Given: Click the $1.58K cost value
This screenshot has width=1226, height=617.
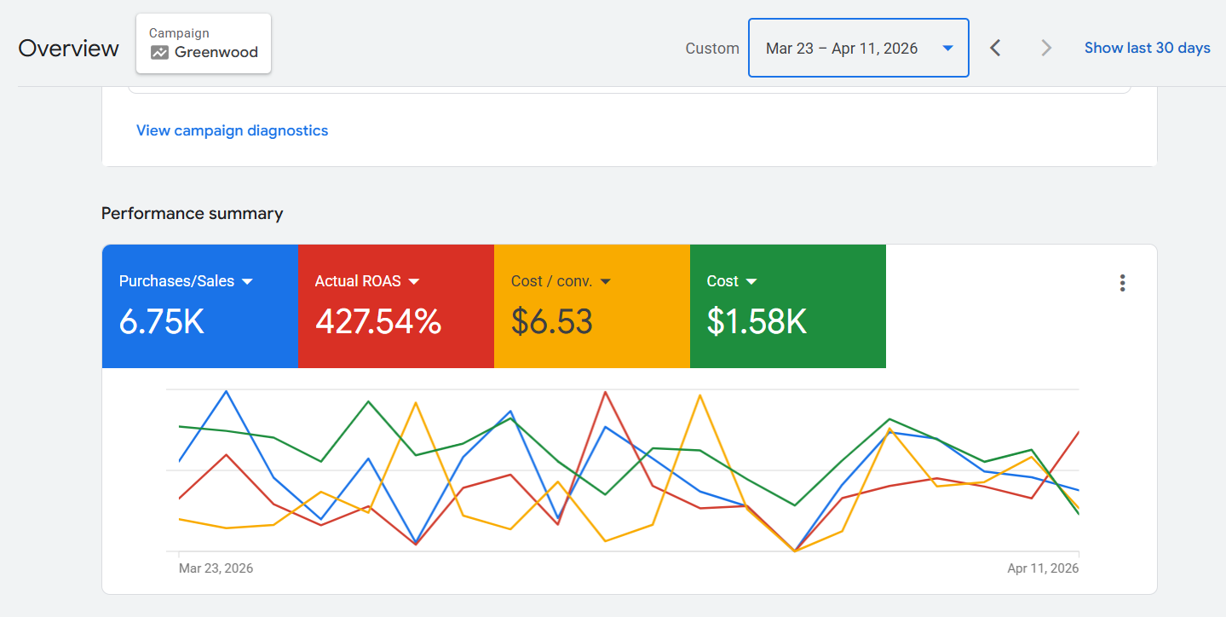Looking at the screenshot, I should click(757, 321).
